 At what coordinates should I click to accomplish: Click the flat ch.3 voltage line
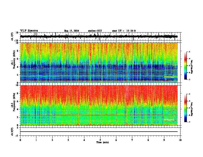pos(99,132)
